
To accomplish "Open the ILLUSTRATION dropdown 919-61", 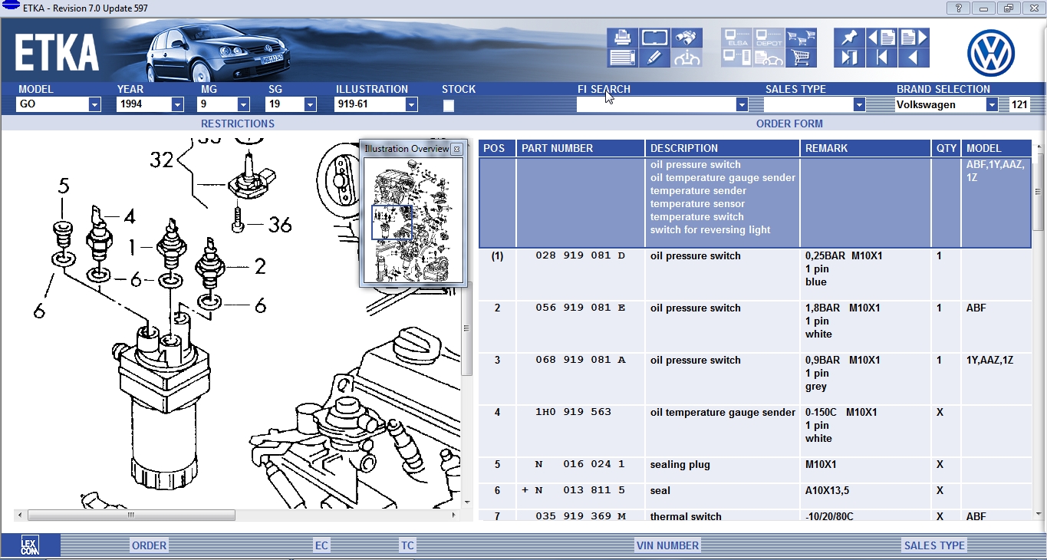I will (411, 105).
